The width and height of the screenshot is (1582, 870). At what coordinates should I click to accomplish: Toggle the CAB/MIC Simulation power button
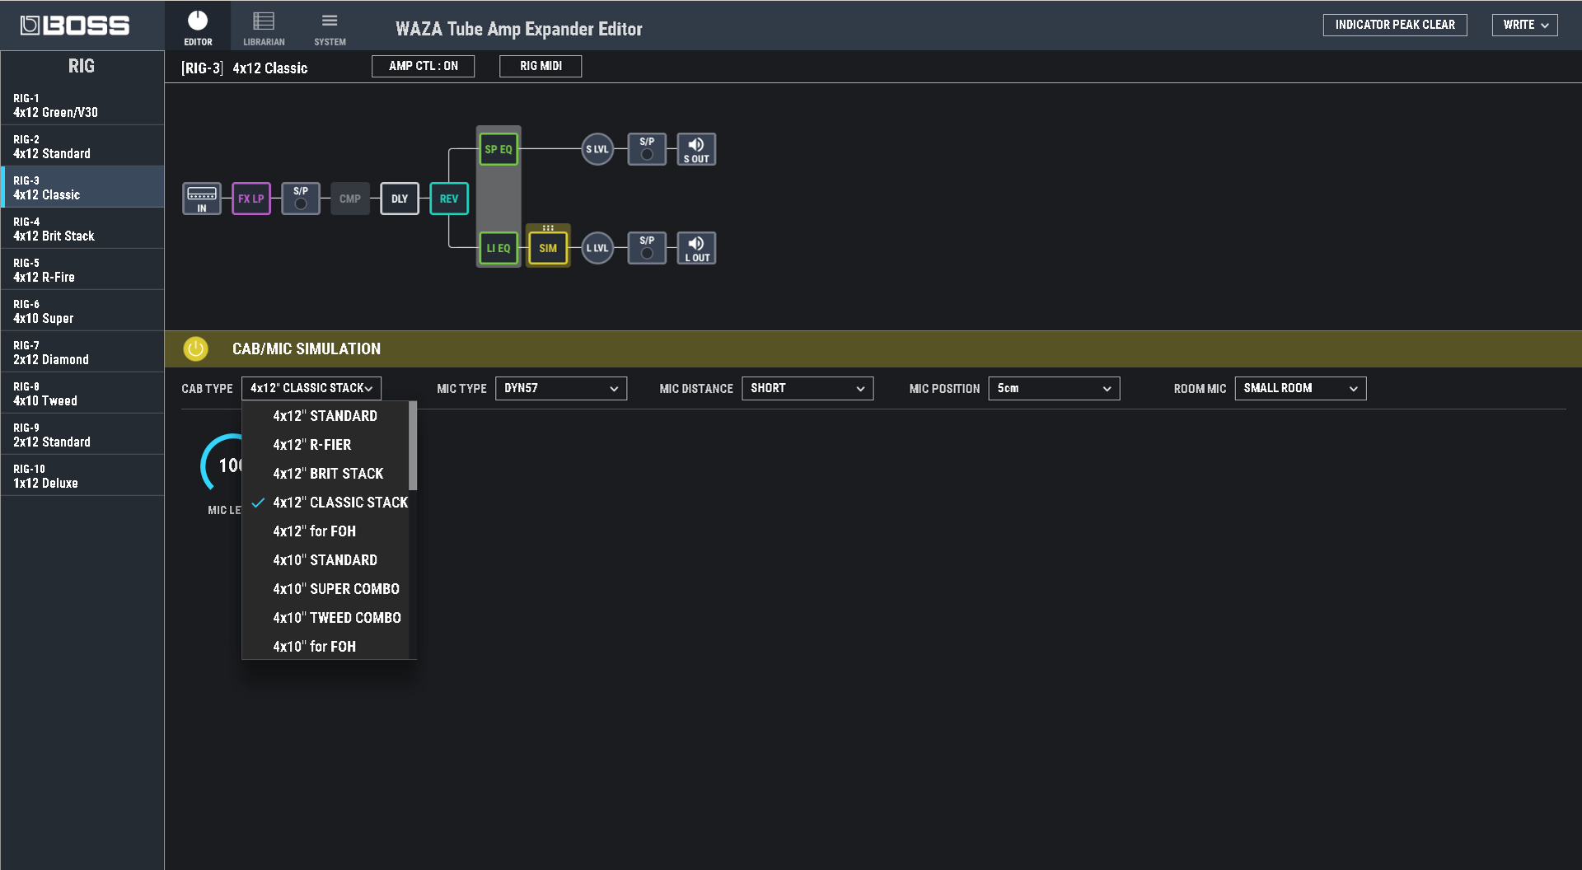(196, 348)
